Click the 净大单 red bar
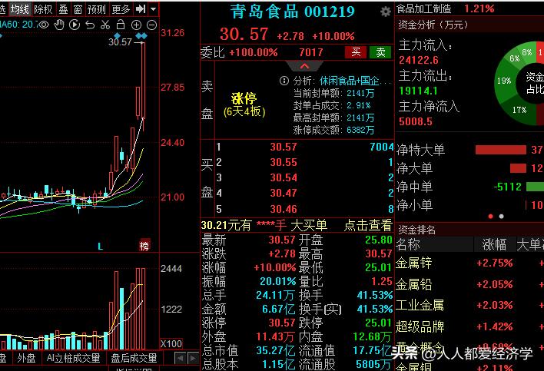Image resolution: width=544 pixels, height=371 pixels. [518, 168]
